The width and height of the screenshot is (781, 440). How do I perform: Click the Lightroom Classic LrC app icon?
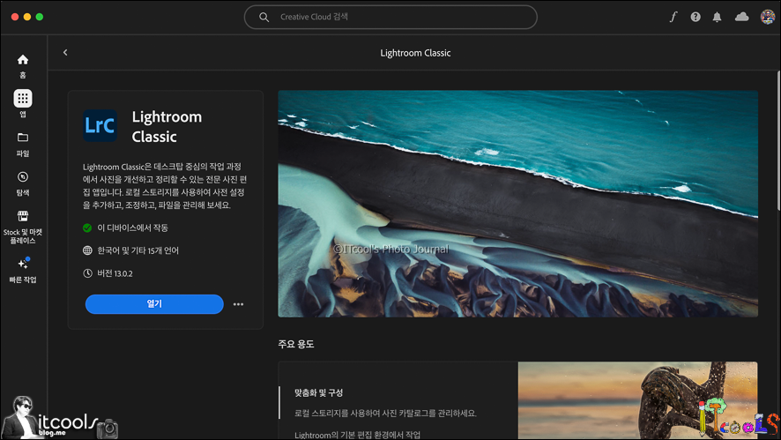pyautogui.click(x=100, y=126)
